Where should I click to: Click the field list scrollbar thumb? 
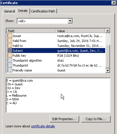(108, 56)
